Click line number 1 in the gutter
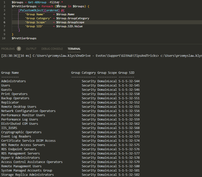Screen dimensions: 202x177 [x=4, y=2]
